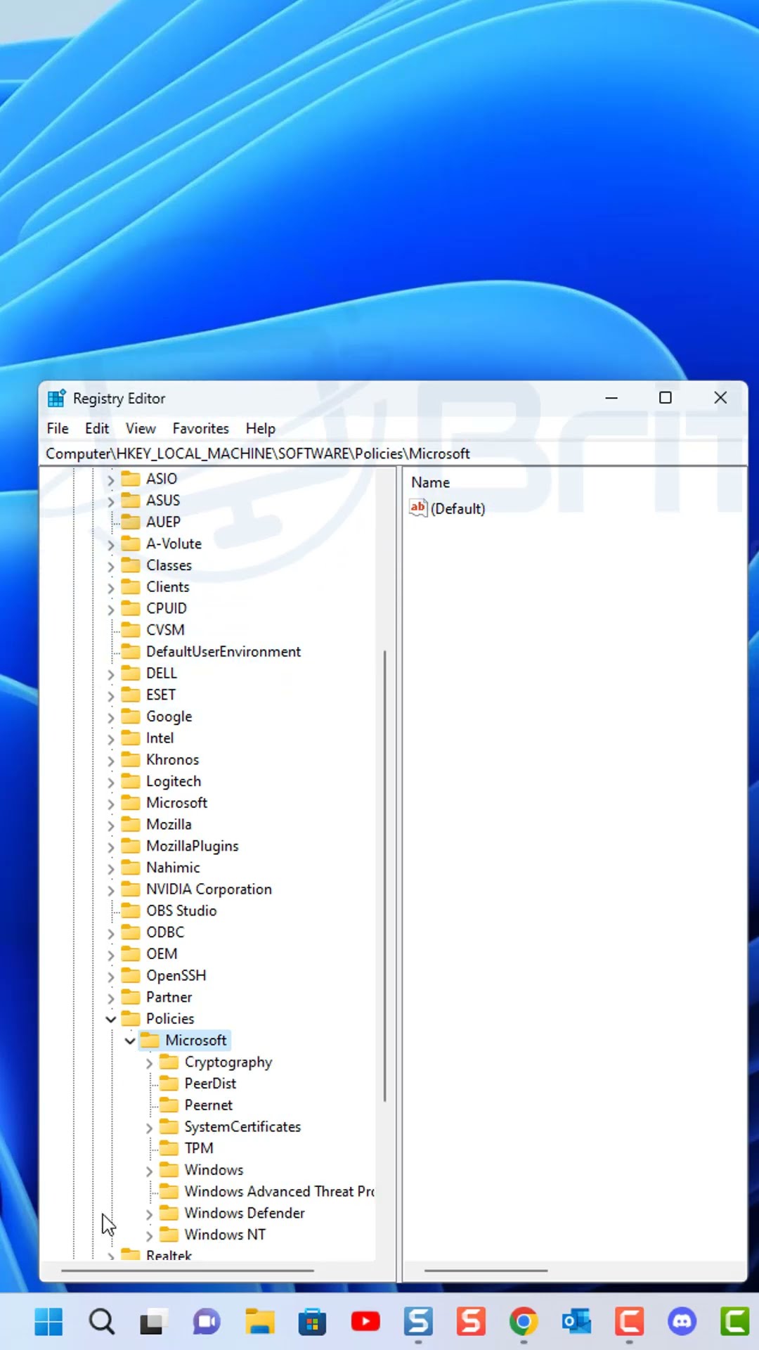The height and width of the screenshot is (1350, 759).
Task: Click the Registry Editor title bar icon
Action: (x=56, y=399)
